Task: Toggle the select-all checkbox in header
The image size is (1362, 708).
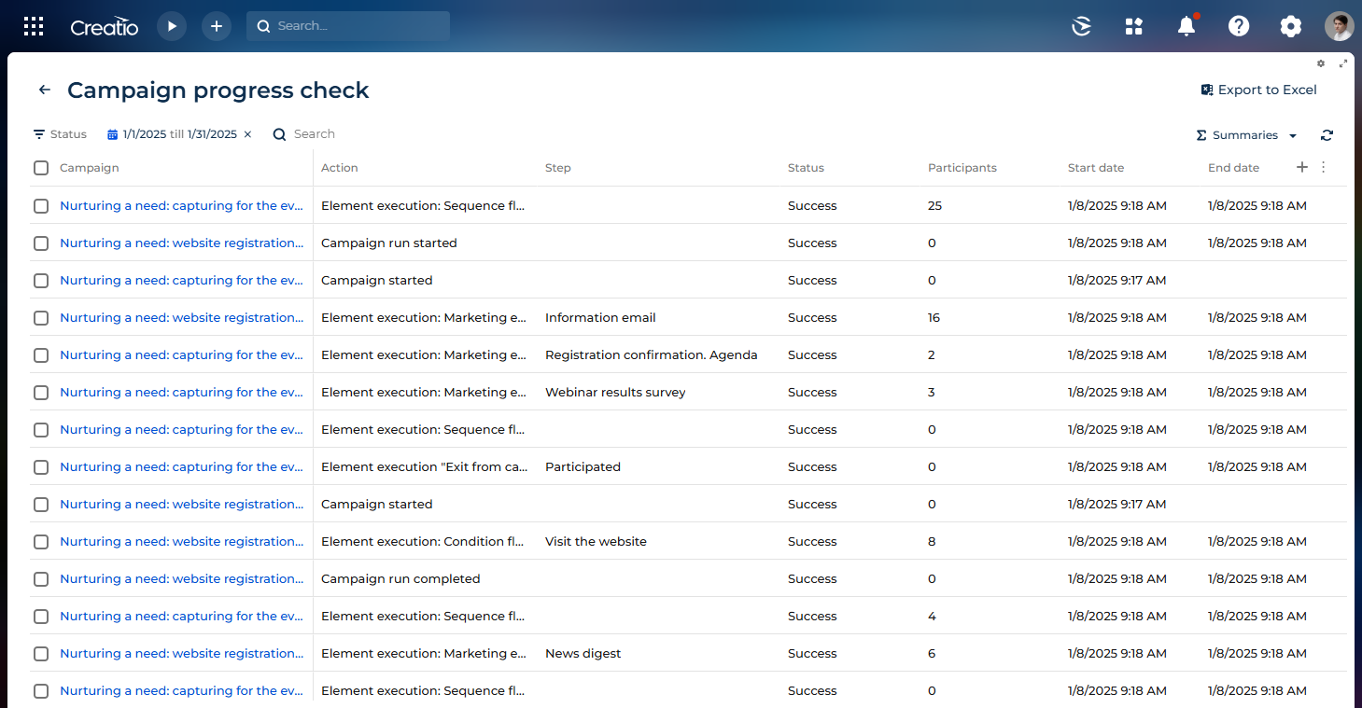Action: (41, 168)
